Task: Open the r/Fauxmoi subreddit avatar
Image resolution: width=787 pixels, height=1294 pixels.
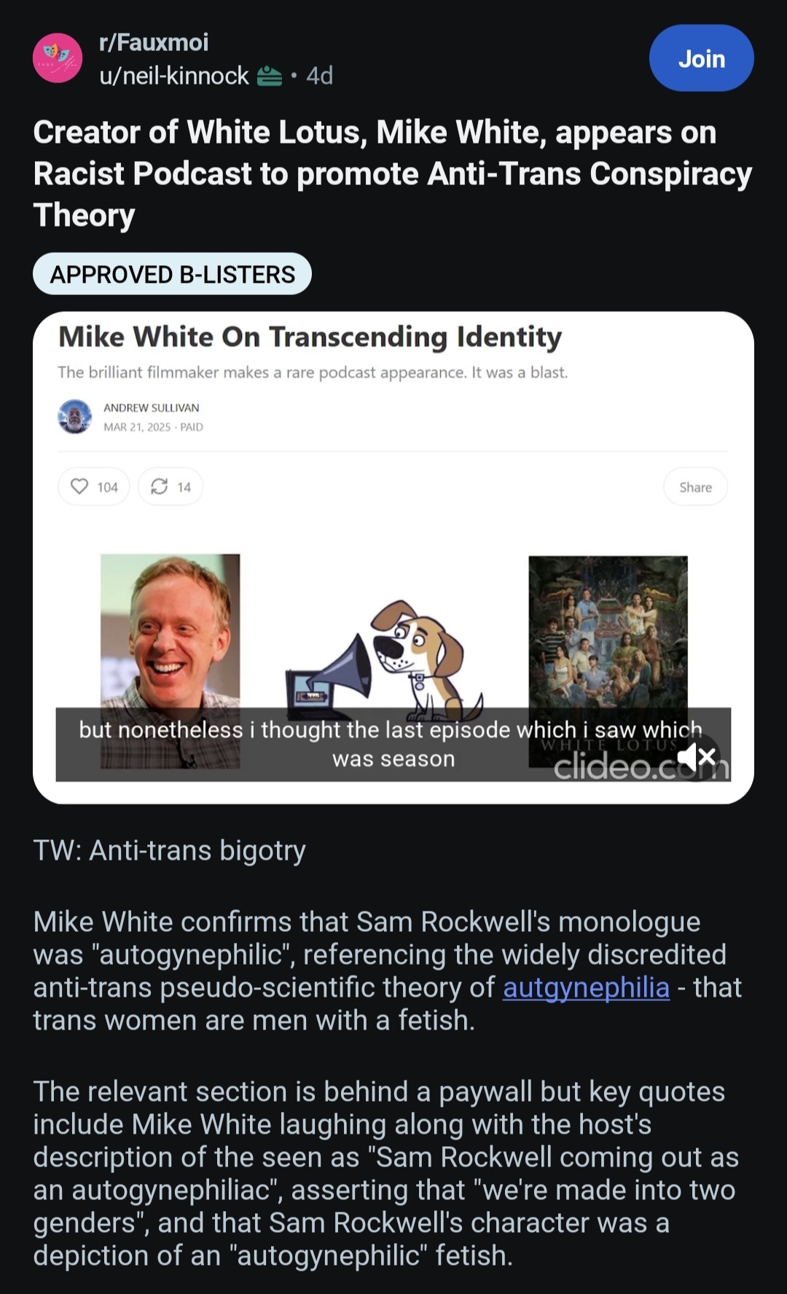Action: click(58, 58)
